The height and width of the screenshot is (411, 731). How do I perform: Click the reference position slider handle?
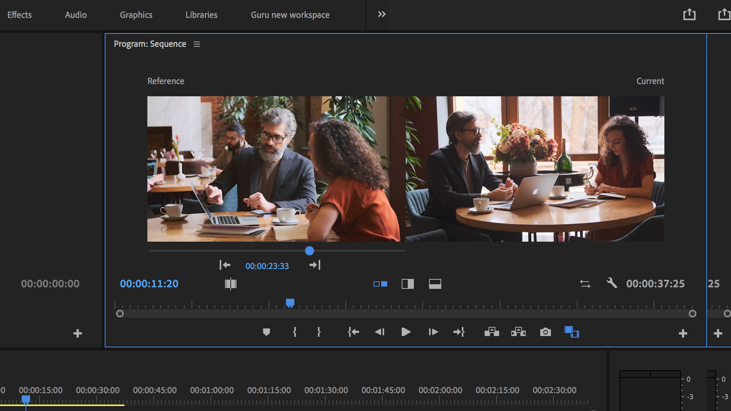pyautogui.click(x=310, y=251)
